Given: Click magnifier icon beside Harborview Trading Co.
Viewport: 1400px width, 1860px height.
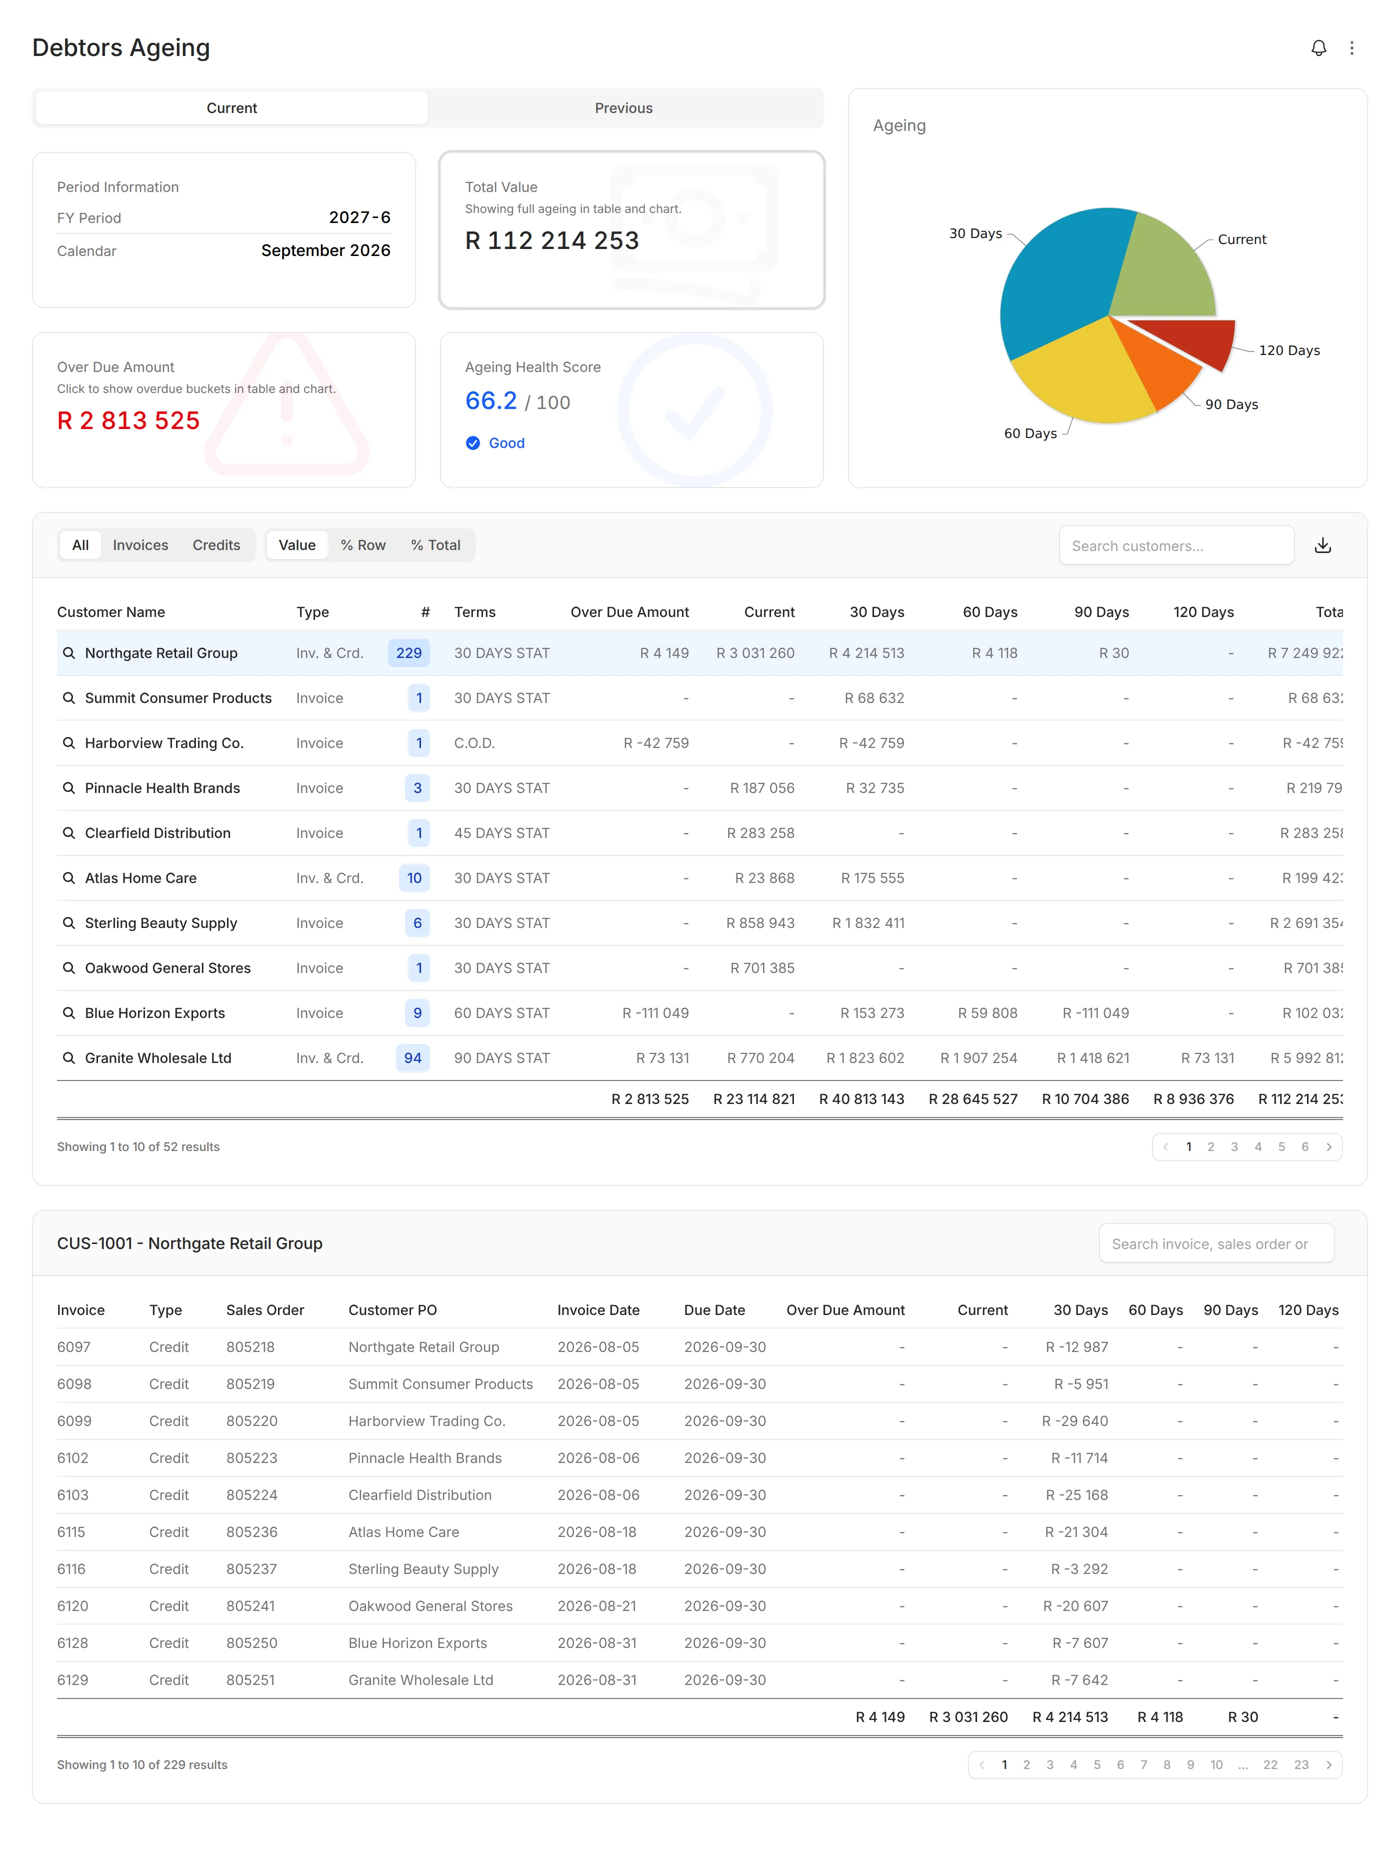Looking at the screenshot, I should (69, 742).
